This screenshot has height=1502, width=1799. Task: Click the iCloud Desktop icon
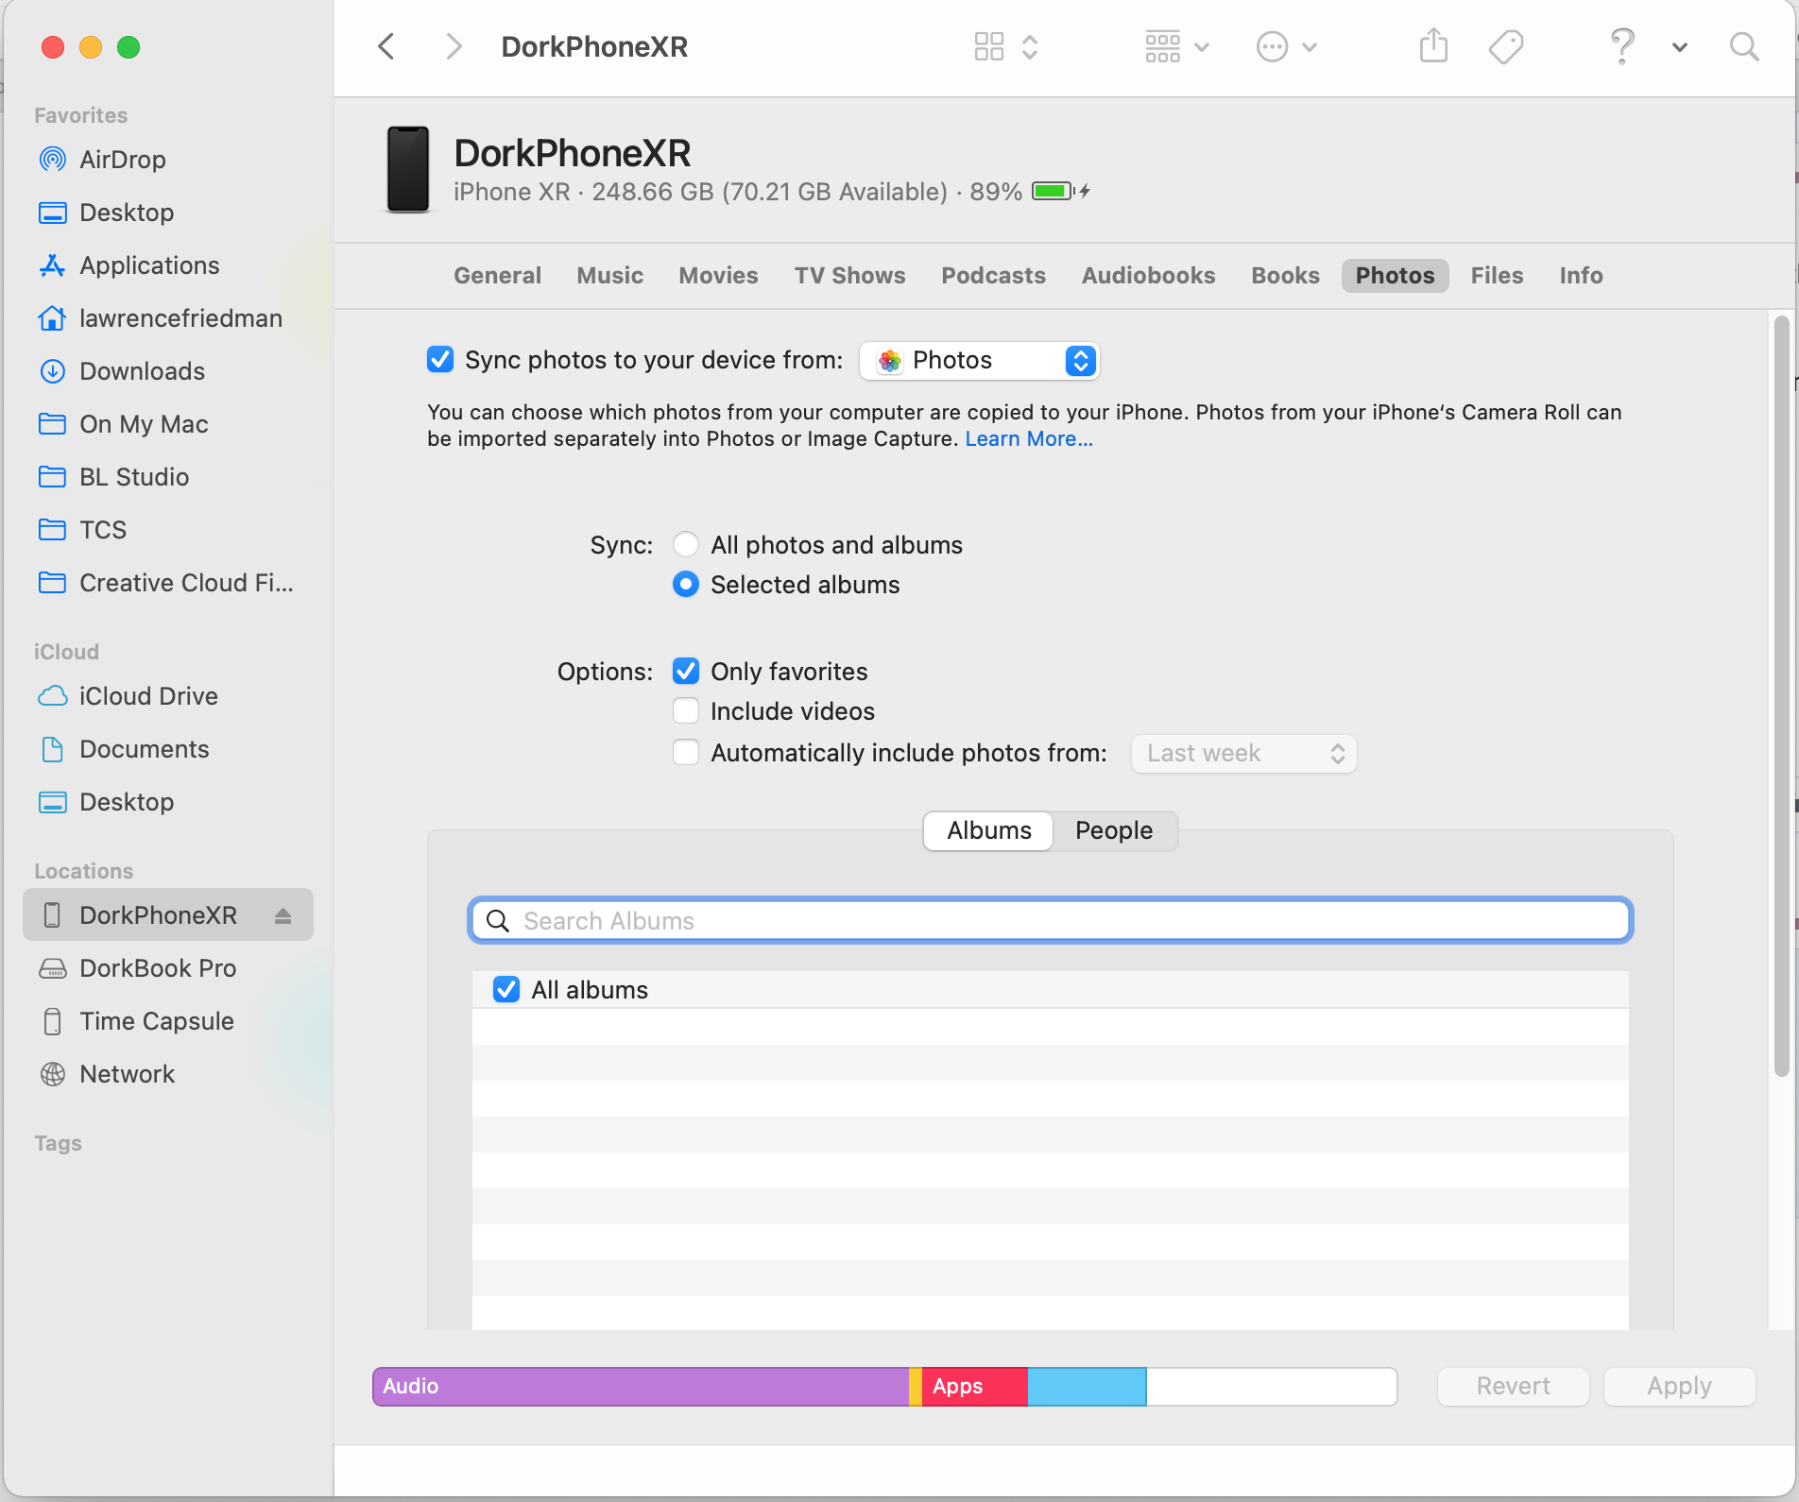[53, 802]
